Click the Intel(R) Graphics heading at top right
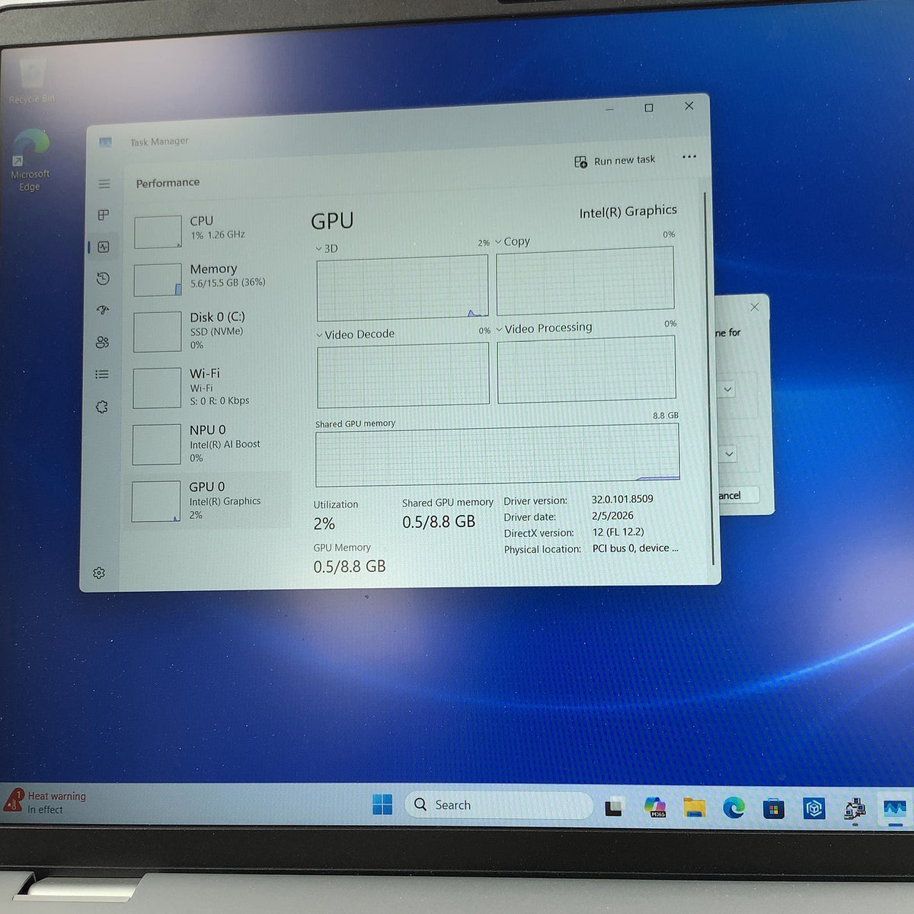This screenshot has width=914, height=914. click(628, 212)
